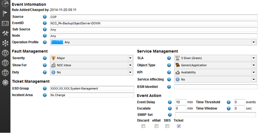278x135 pixels.
Task: Edit USD Group field with System Management
Action: [x=92, y=89]
